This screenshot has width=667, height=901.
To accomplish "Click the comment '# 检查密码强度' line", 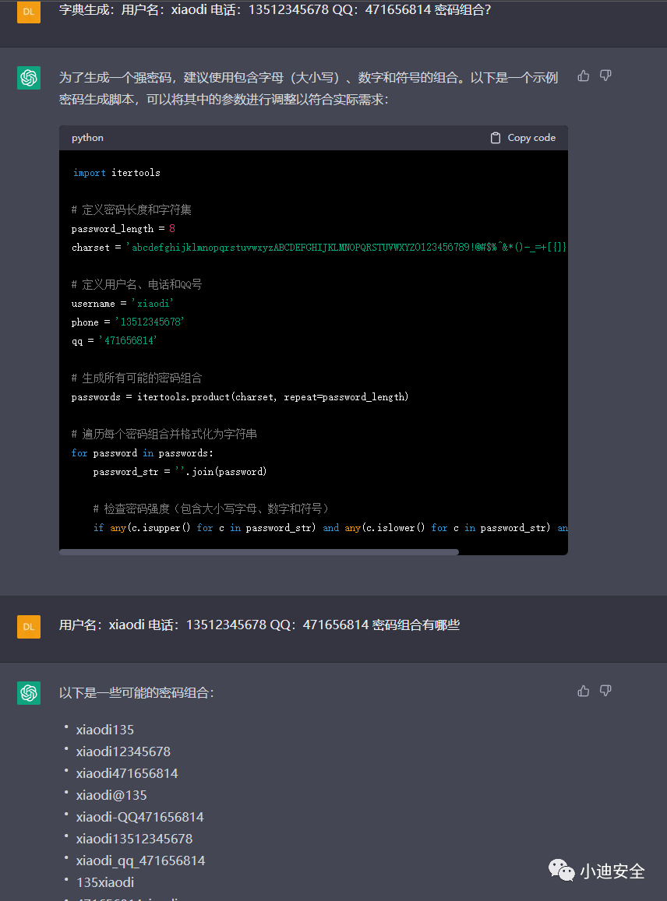I will (x=212, y=509).
